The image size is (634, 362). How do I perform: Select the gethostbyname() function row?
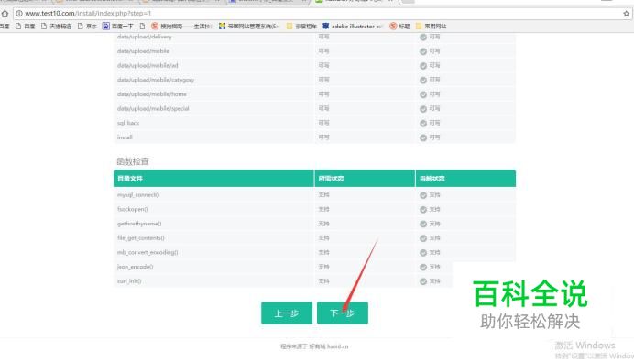point(314,224)
